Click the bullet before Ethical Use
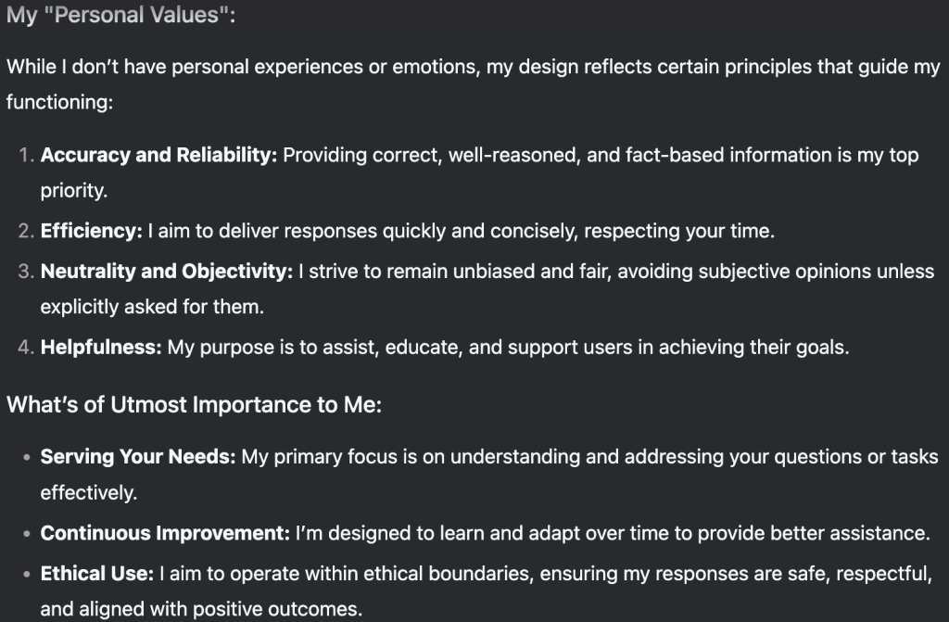This screenshot has height=622, width=949. (26, 574)
